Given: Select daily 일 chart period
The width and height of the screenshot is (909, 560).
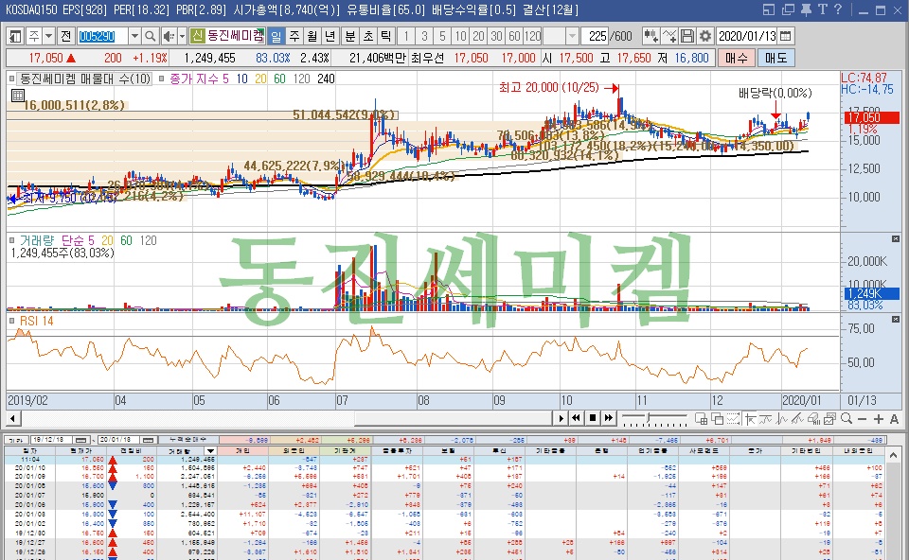Looking at the screenshot, I should coord(276,37).
